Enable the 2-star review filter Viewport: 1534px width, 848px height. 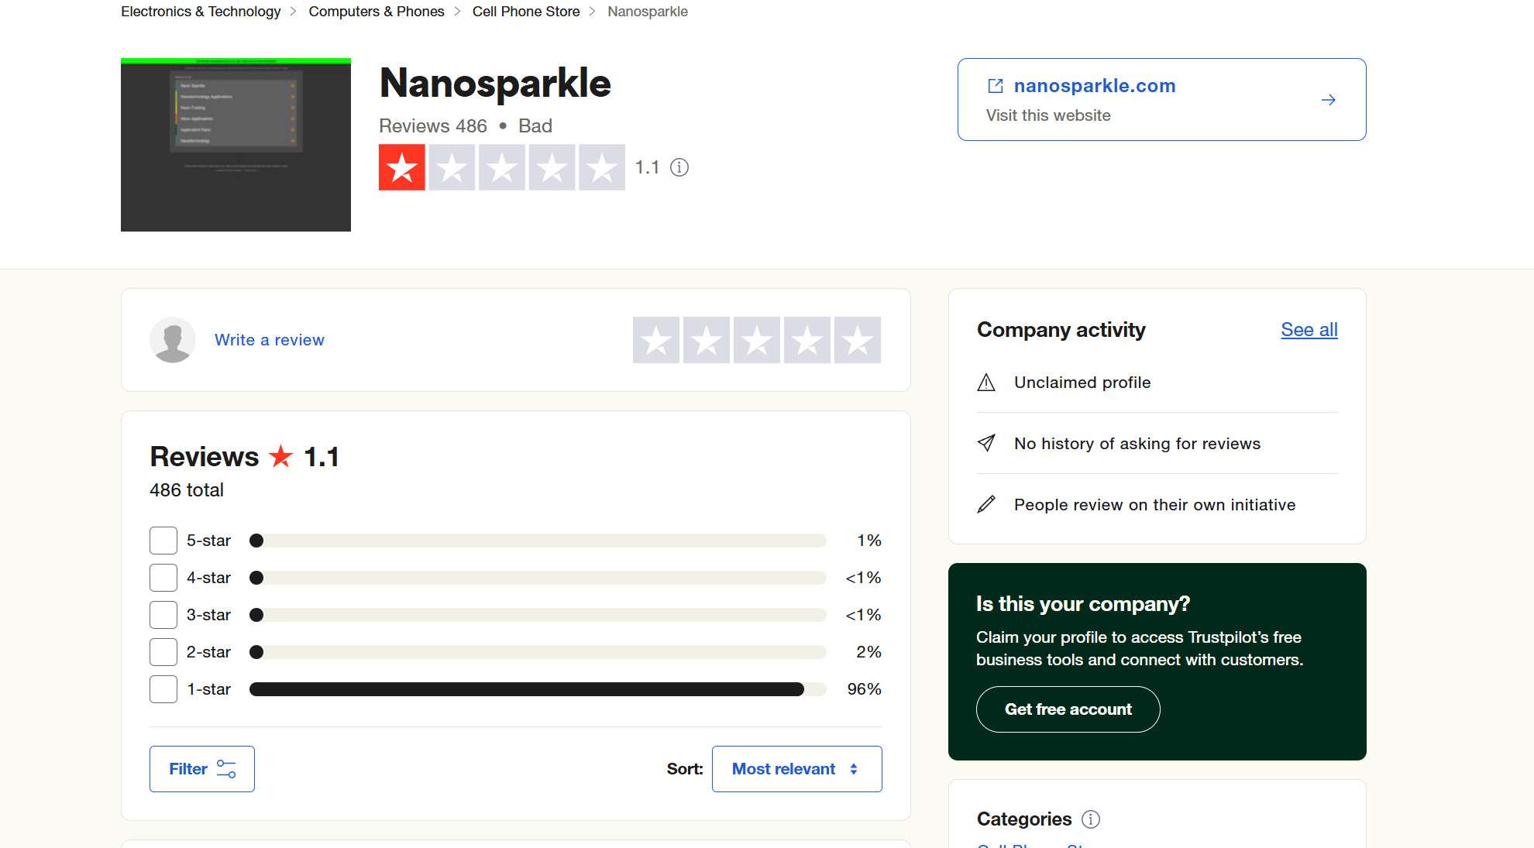163,651
